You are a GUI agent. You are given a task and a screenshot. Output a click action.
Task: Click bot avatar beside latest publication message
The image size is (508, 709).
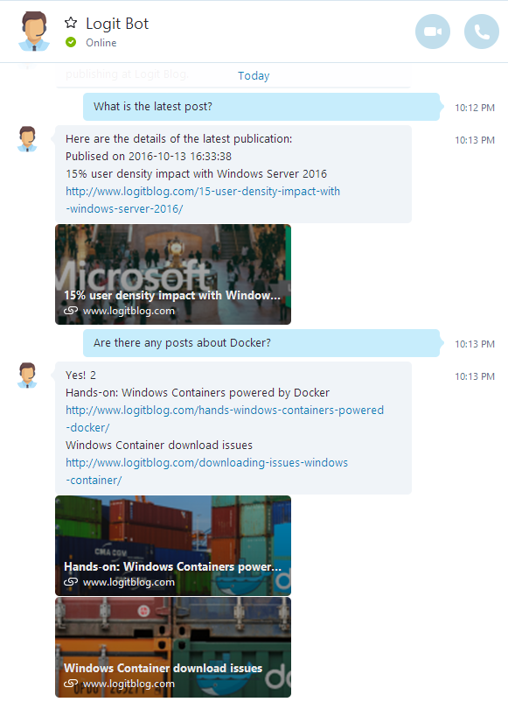click(x=27, y=139)
